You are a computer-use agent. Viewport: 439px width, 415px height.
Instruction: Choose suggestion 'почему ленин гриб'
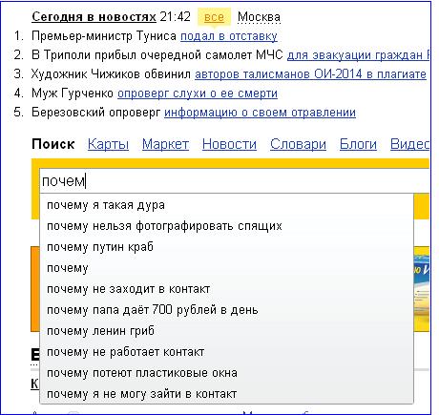coord(226,331)
